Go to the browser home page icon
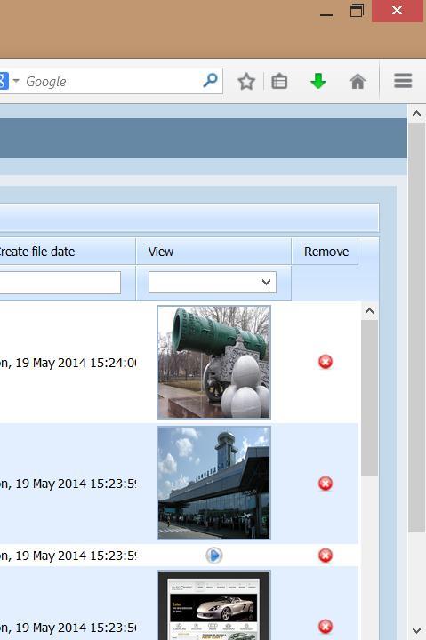The width and height of the screenshot is (426, 640). coord(358,81)
